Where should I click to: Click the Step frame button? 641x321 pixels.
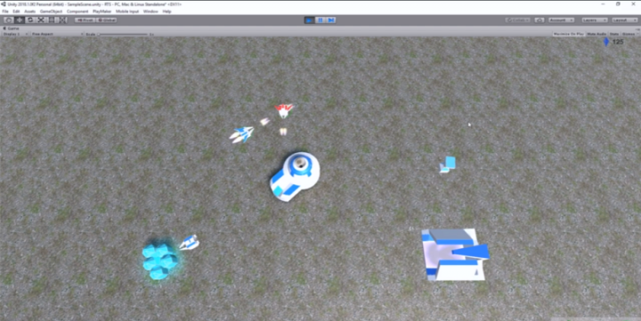(x=330, y=20)
